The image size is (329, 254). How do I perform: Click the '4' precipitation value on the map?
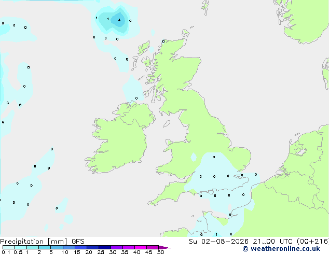[119, 20]
